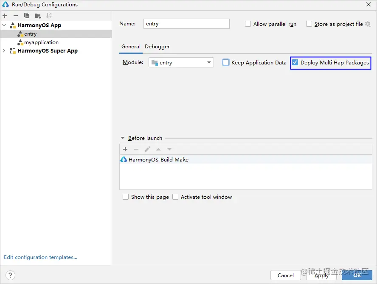Check Activate tool window
Viewport: 377px width, 284px height.
click(x=175, y=197)
